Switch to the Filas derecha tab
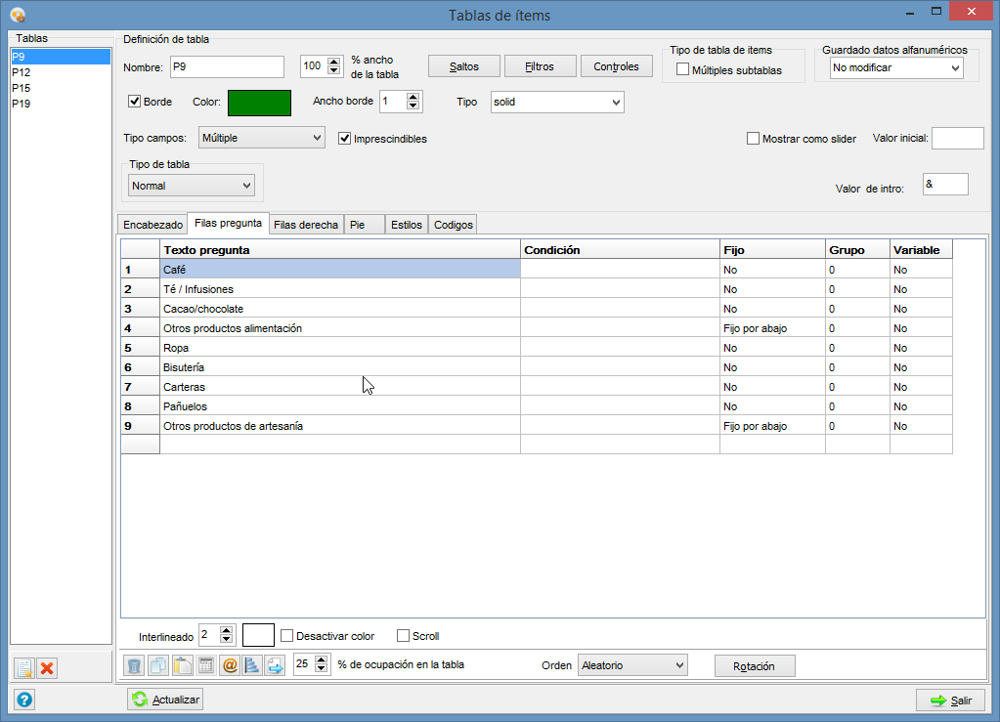 pos(306,225)
